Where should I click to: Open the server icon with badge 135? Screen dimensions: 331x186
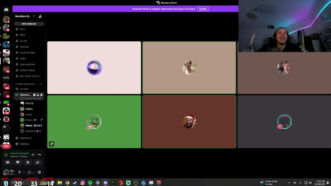(x=6, y=111)
